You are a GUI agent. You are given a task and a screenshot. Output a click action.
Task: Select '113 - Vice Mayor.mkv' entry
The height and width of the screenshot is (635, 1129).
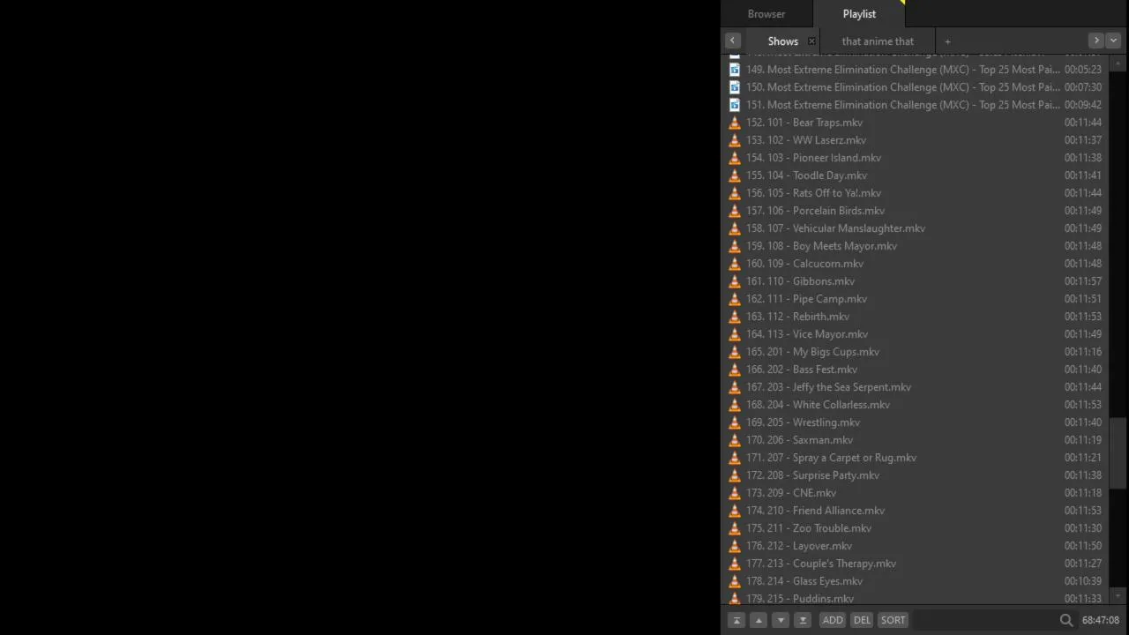pyautogui.click(x=915, y=334)
